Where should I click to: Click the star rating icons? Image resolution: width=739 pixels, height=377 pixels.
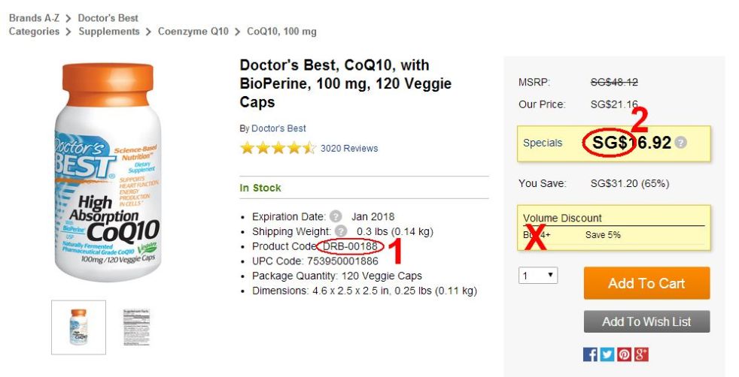[x=277, y=148]
